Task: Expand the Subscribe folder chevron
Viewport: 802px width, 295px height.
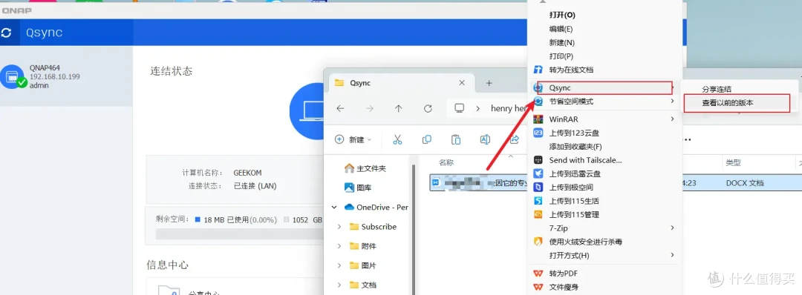Action: pyautogui.click(x=339, y=227)
